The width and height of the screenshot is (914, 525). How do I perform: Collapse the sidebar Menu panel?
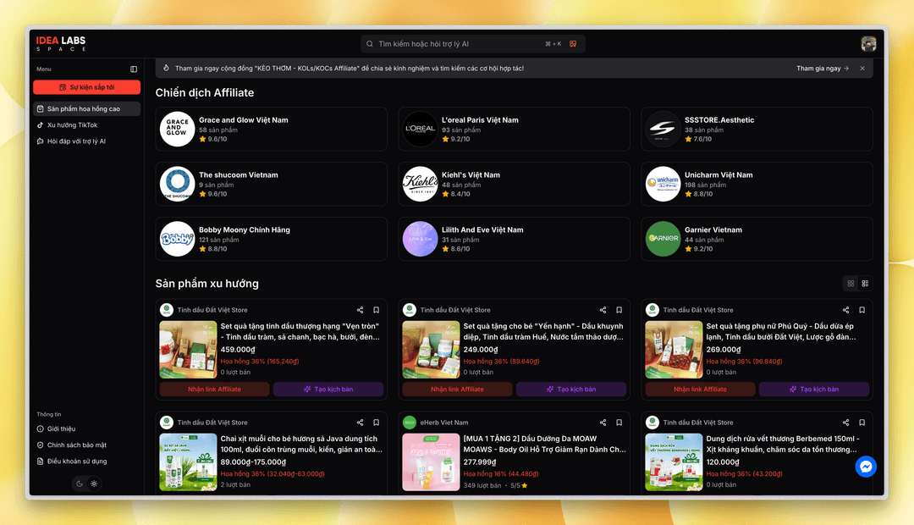tap(134, 69)
